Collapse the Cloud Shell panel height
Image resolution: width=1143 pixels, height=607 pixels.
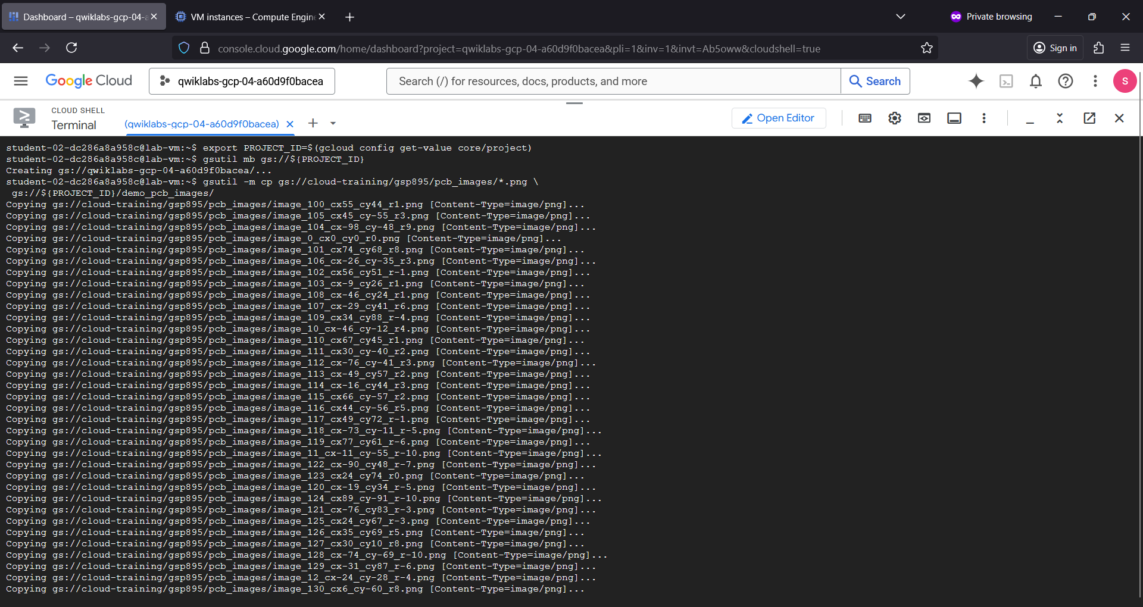[x=1060, y=118]
